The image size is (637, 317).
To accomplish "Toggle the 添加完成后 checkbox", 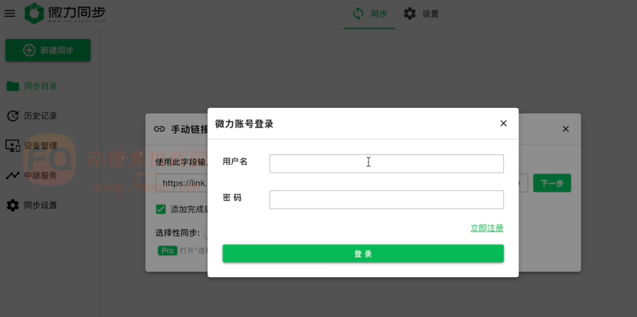I will pyautogui.click(x=161, y=209).
